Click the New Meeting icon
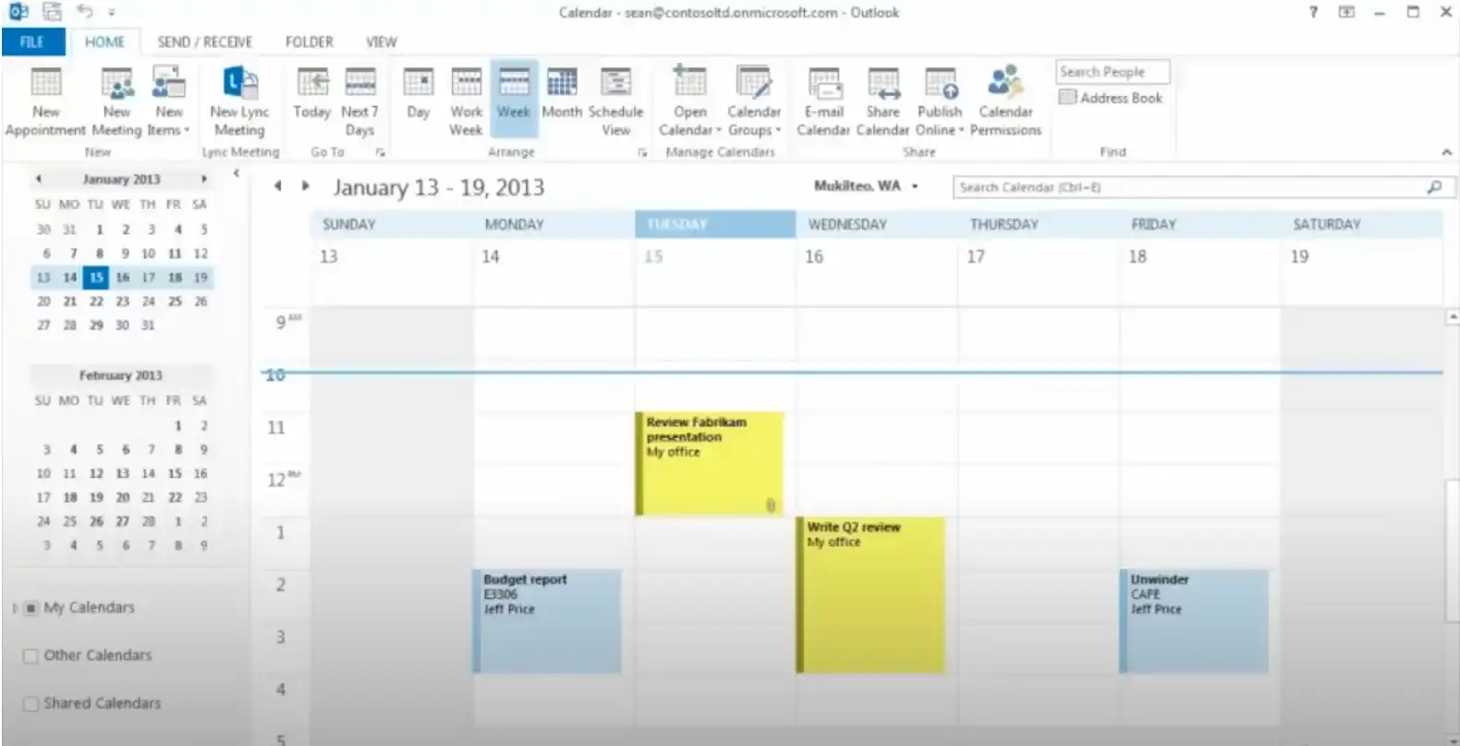This screenshot has width=1460, height=746. tap(116, 102)
